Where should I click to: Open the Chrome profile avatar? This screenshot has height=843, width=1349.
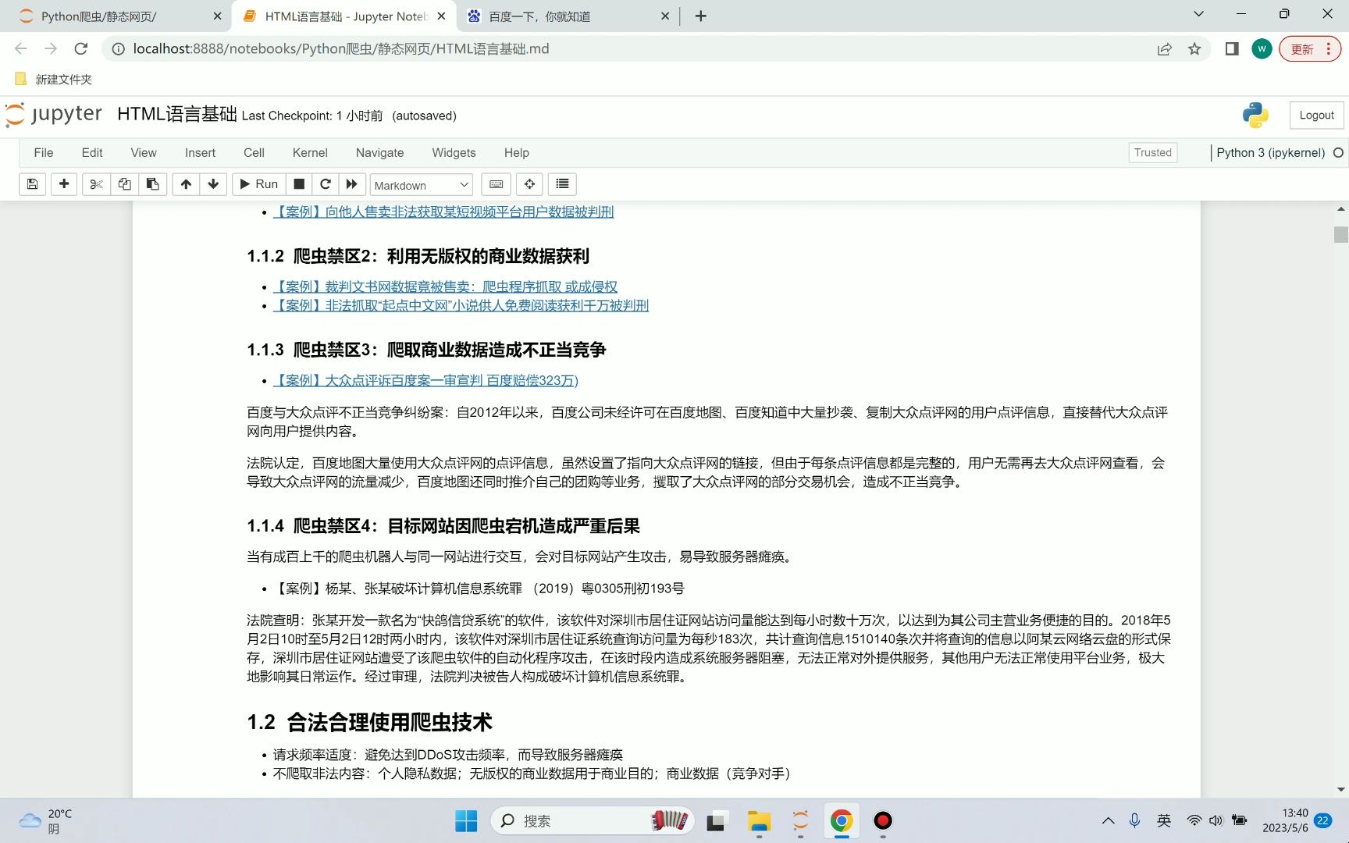1262,49
